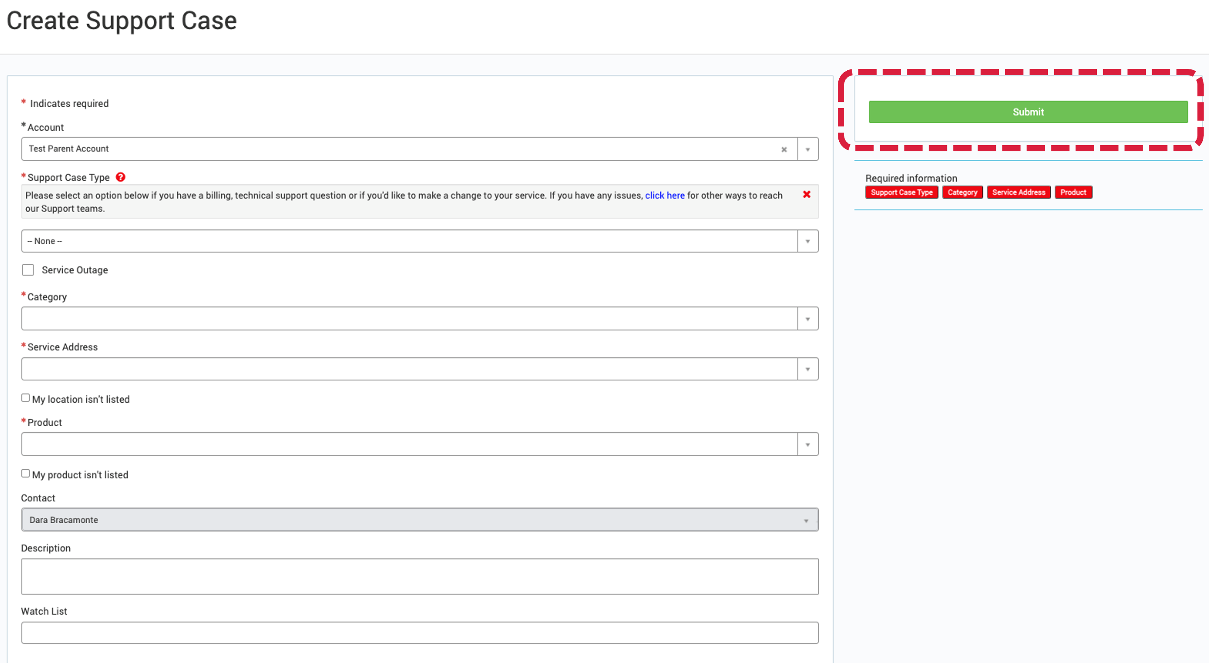Click the Category dropdown arrow

pyautogui.click(x=808, y=319)
